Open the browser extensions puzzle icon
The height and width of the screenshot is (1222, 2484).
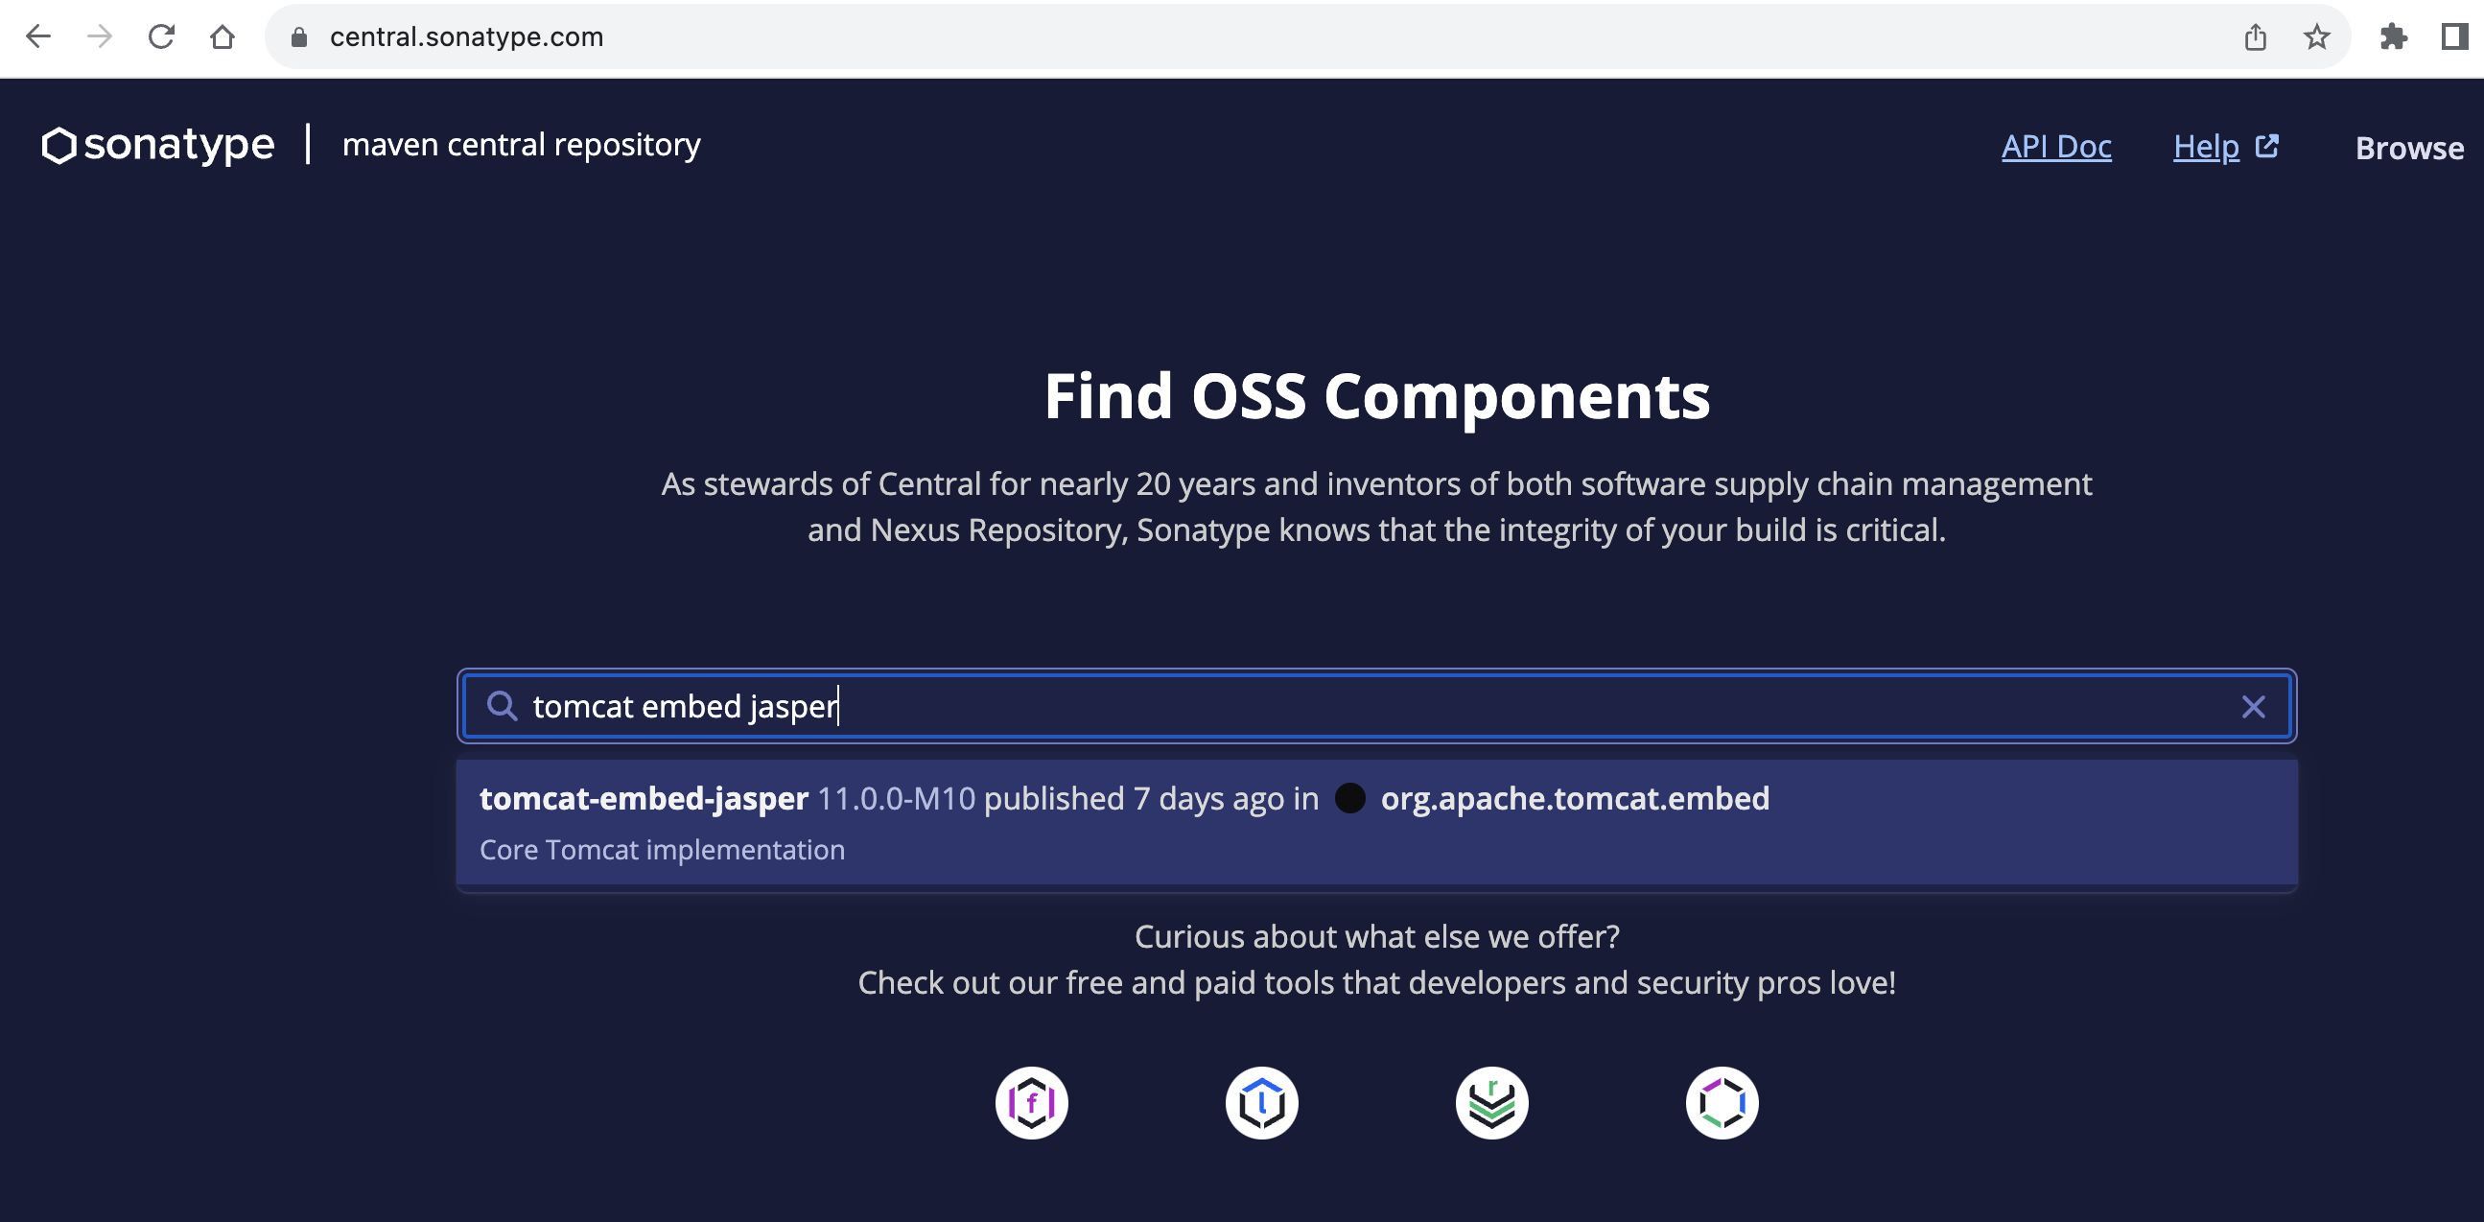(2393, 36)
